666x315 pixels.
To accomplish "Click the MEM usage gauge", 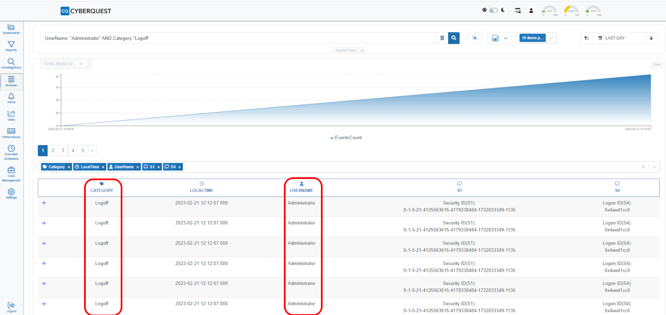I will [571, 10].
